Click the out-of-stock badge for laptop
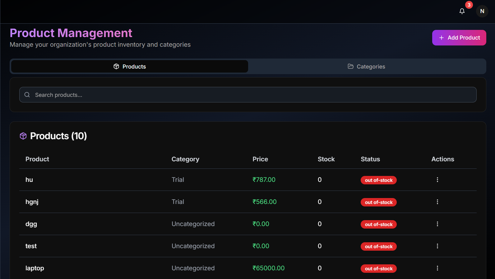Image resolution: width=495 pixels, height=279 pixels. pos(378,268)
